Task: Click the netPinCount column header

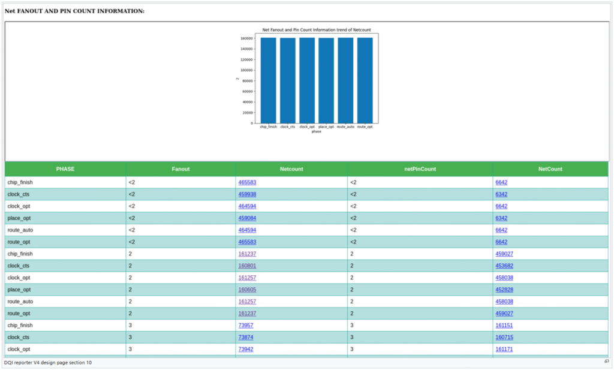Action: click(x=420, y=169)
